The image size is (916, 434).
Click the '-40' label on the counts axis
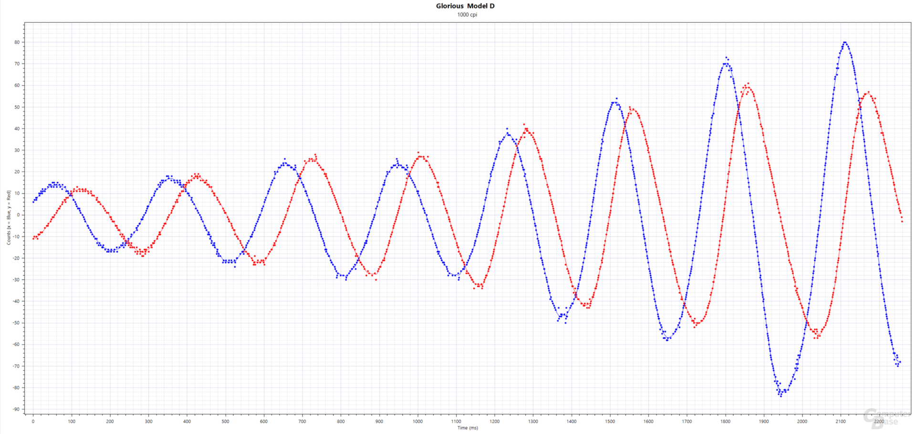[17, 301]
